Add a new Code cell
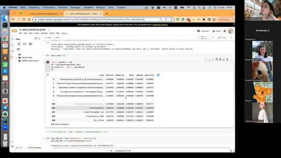The width and height of the screenshot is (281, 158). (x=48, y=38)
